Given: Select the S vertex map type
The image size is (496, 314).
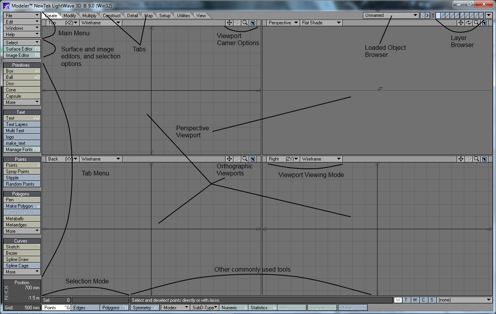Looking at the screenshot, I should click(432, 300).
